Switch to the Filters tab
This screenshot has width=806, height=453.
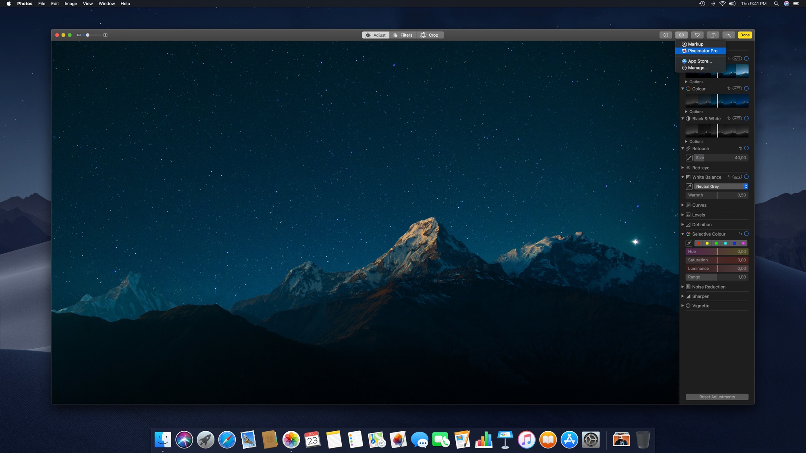tap(403, 35)
